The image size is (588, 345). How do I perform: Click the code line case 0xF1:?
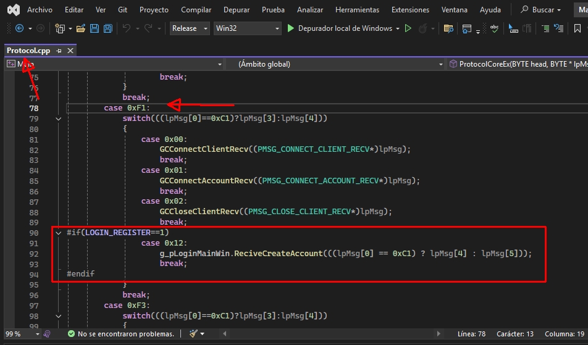coord(127,108)
